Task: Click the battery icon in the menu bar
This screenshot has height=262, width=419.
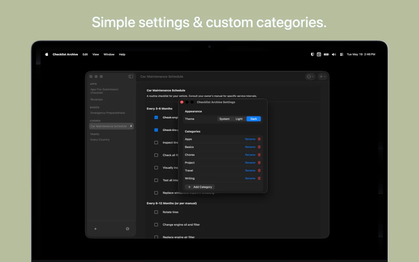Action: [326, 54]
